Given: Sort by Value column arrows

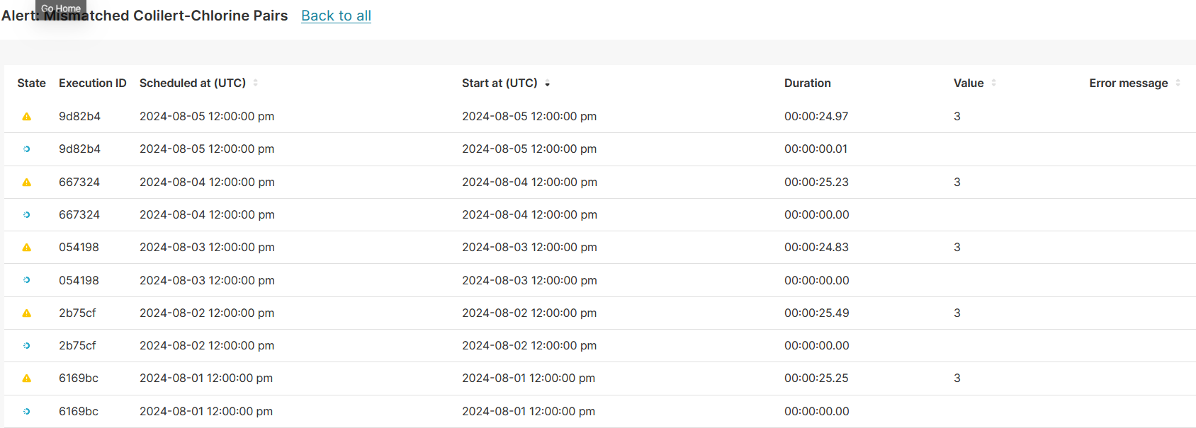Looking at the screenshot, I should point(993,83).
